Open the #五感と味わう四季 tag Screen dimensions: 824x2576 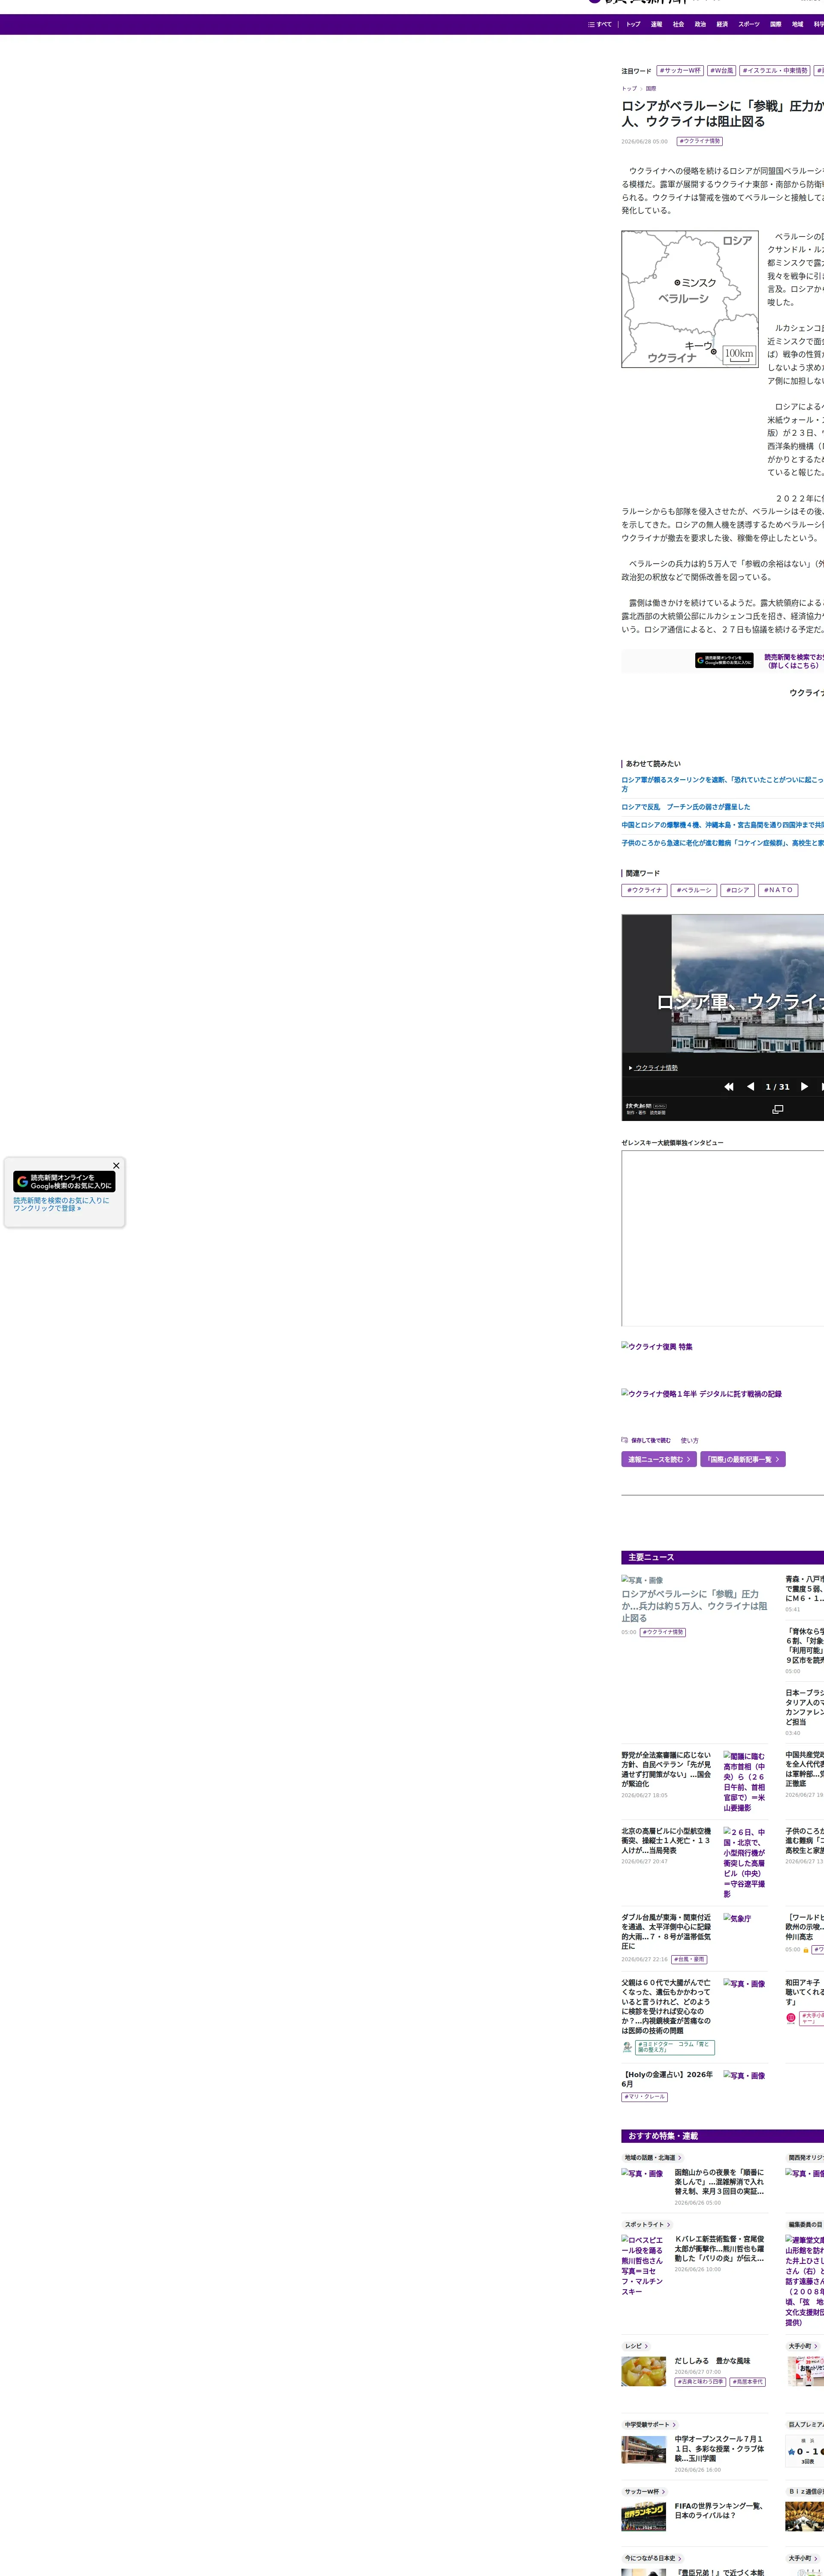700,2381
